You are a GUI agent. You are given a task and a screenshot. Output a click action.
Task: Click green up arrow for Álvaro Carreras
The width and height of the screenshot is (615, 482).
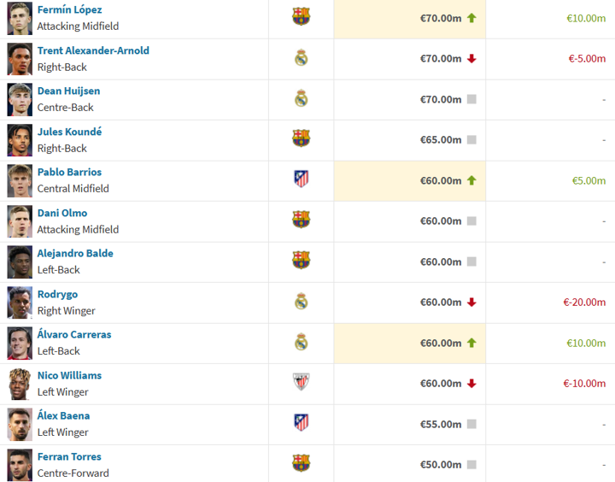point(471,343)
